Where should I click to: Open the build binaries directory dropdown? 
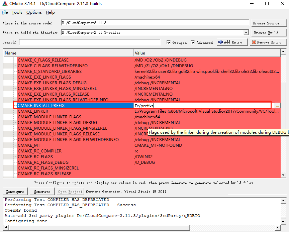pyautogui.click(x=246, y=32)
